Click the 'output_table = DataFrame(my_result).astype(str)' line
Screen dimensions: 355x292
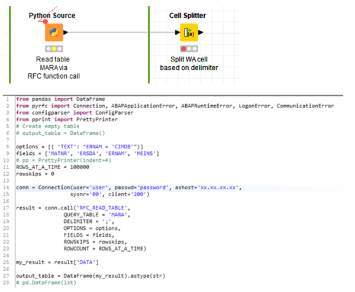tap(91, 275)
